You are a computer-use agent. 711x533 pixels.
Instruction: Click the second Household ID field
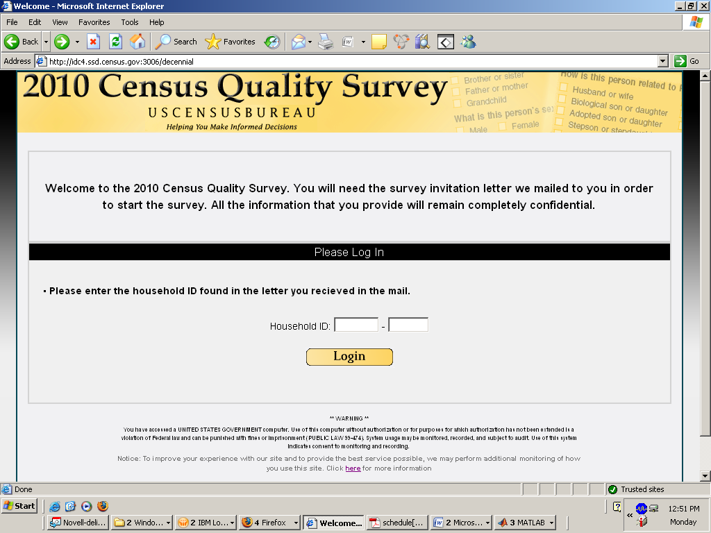coord(408,325)
